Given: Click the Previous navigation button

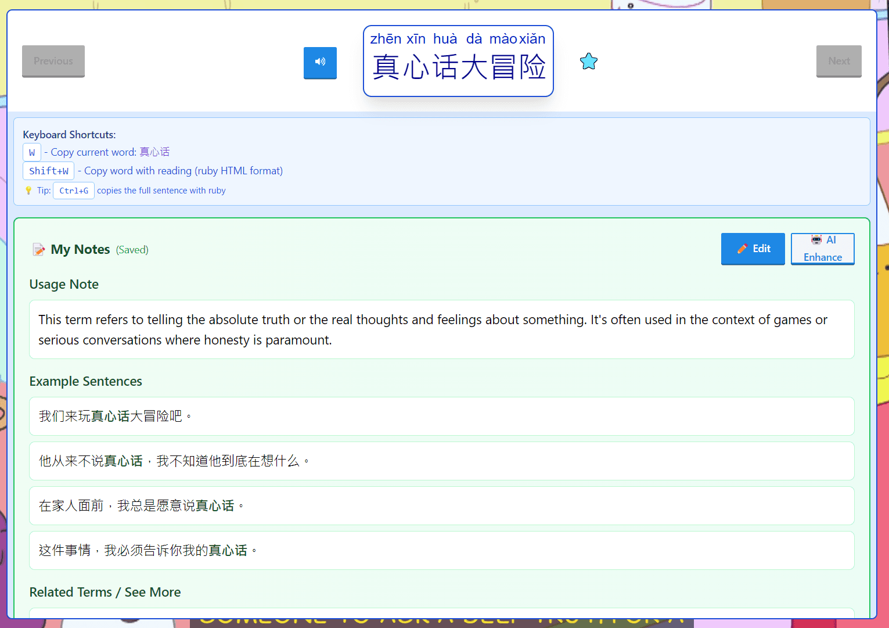Looking at the screenshot, I should tap(53, 61).
